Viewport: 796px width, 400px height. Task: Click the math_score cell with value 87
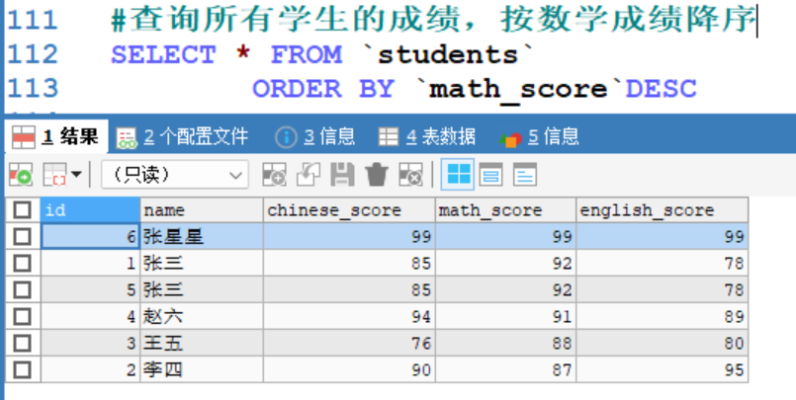[x=505, y=370]
